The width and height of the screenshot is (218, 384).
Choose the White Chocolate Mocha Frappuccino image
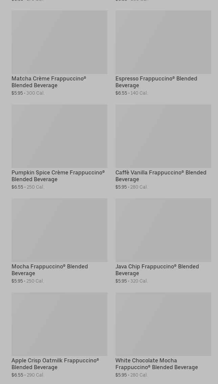click(163, 324)
